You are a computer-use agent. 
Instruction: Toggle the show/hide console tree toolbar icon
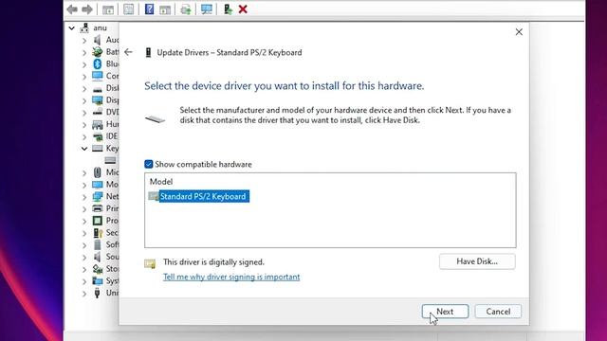(108, 9)
